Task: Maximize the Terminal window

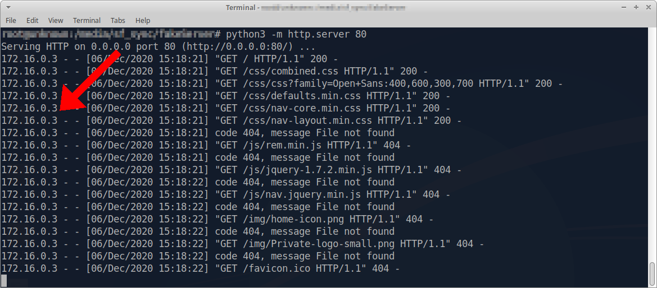Action: [x=635, y=7]
